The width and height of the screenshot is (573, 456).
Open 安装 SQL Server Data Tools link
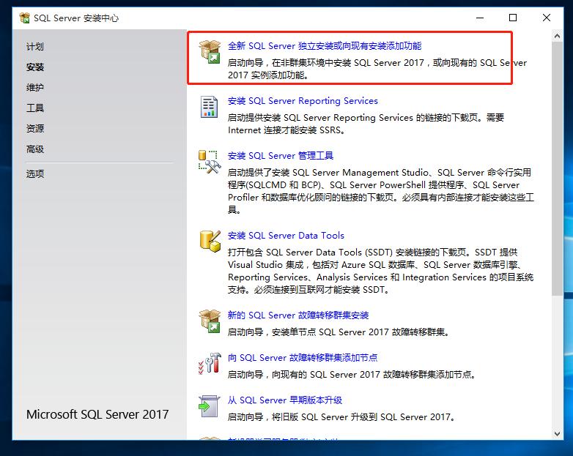point(286,236)
